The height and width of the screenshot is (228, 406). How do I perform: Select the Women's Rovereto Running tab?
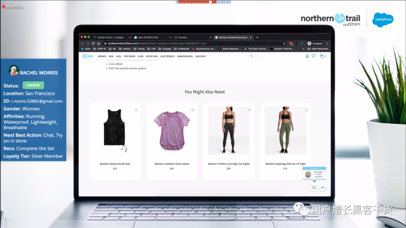[x=233, y=38]
